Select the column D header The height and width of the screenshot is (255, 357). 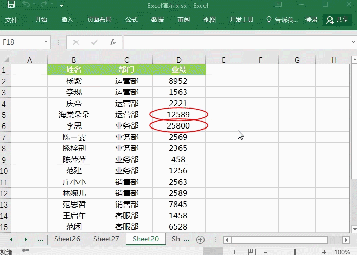click(178, 60)
